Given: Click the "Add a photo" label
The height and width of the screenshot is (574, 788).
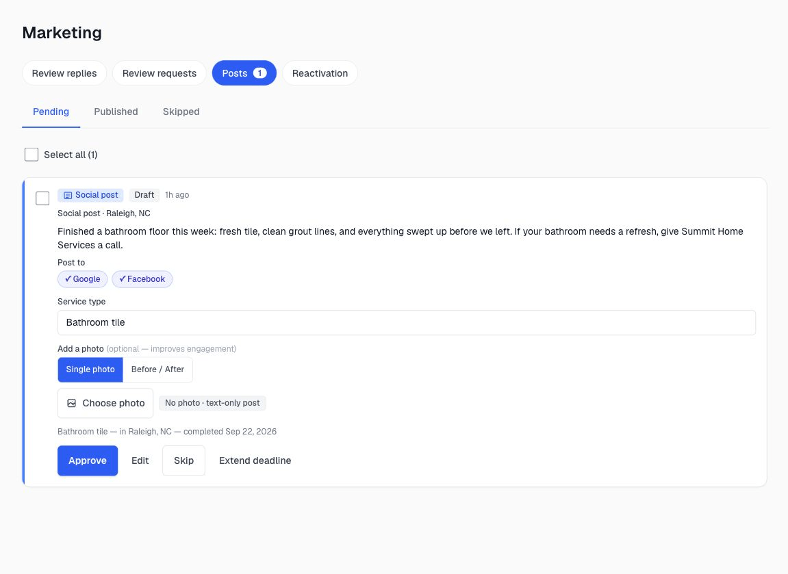Looking at the screenshot, I should 80,349.
